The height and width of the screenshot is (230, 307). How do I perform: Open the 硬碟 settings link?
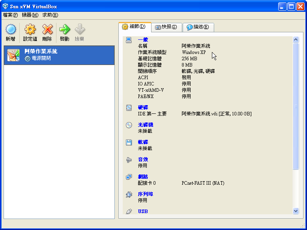[143, 108]
